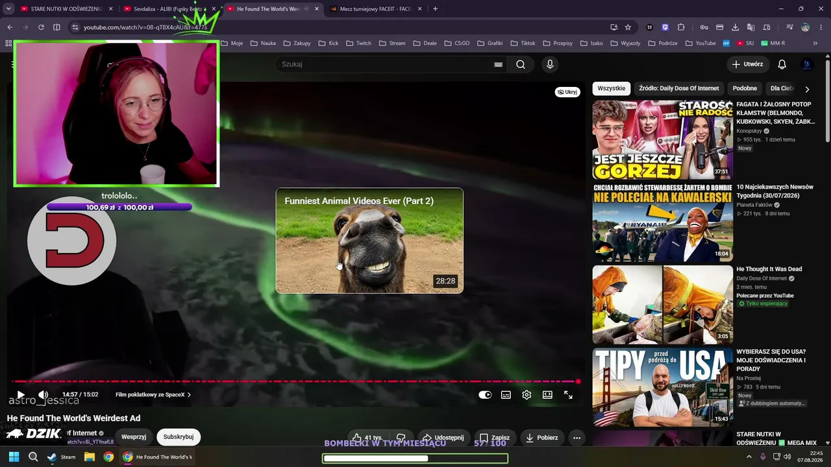Image resolution: width=831 pixels, height=467 pixels.
Task: Seek on the red video progress bar
Action: pos(295,381)
